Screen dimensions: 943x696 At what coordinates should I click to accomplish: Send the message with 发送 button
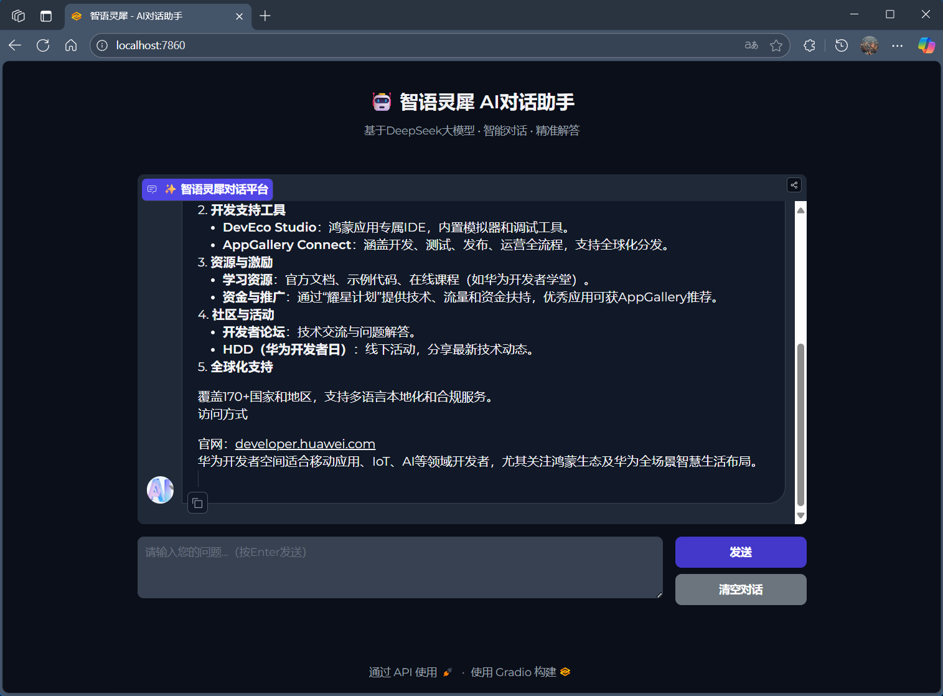[x=741, y=552]
